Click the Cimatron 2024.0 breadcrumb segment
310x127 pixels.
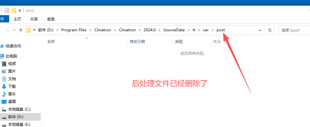point(150,30)
